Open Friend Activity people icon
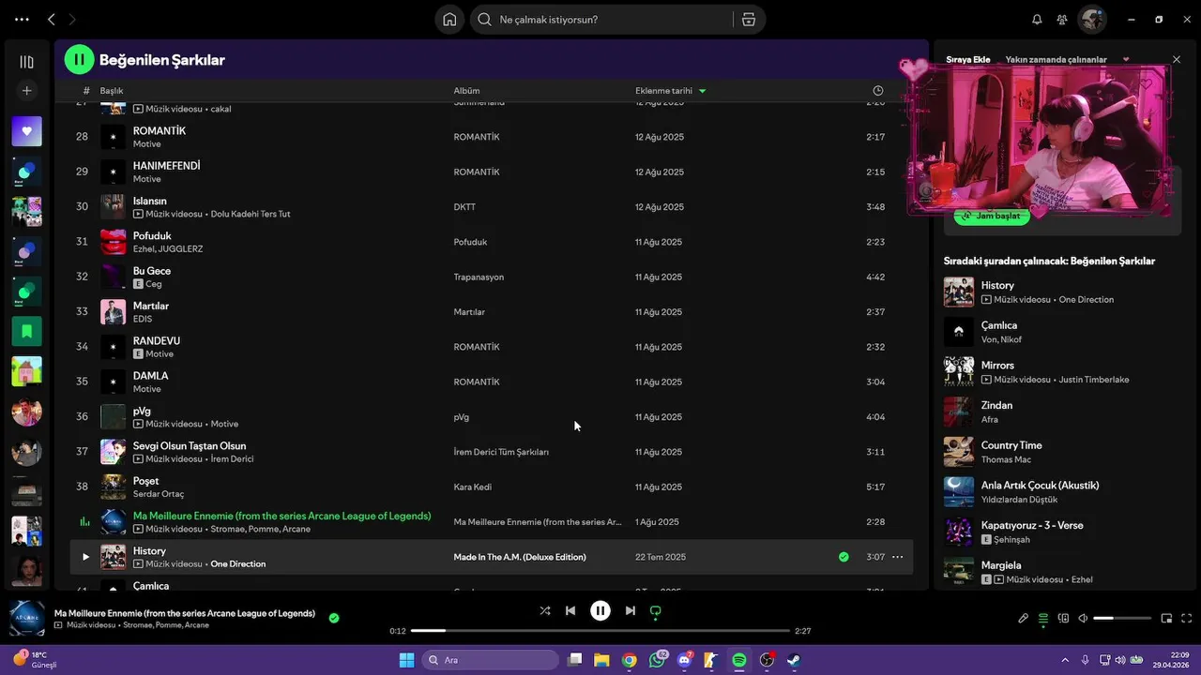The width and height of the screenshot is (1201, 675). (1062, 20)
